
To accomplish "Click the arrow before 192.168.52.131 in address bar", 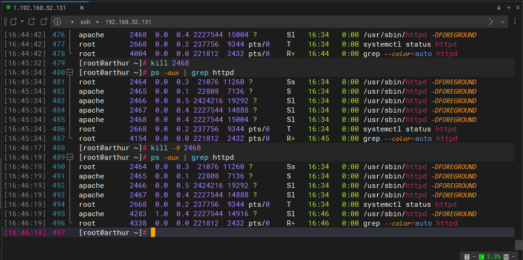I will (x=98, y=22).
